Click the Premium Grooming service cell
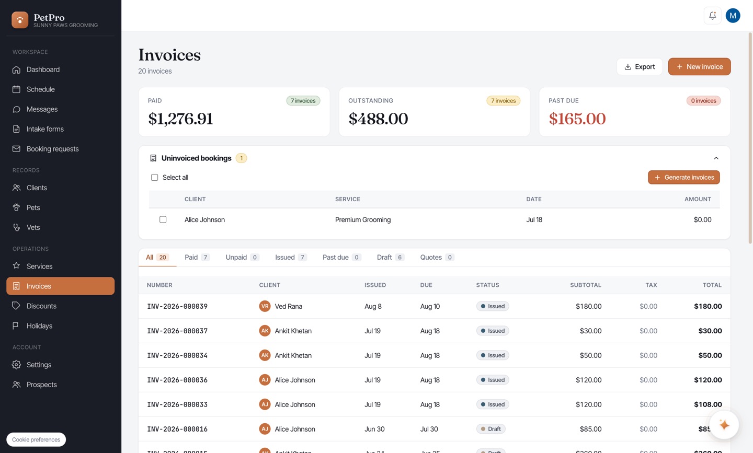The image size is (753, 453). coord(363,219)
